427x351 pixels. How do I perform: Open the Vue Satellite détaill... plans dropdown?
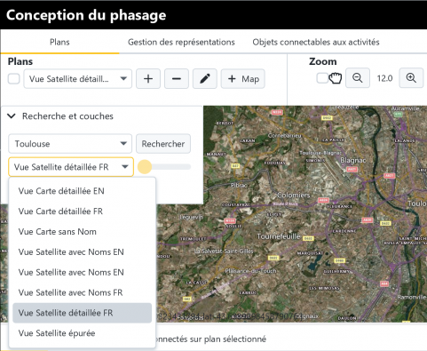tap(78, 79)
